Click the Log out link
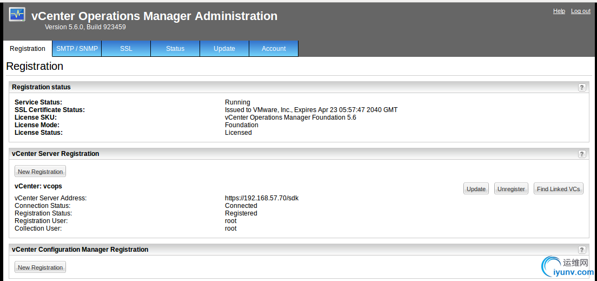597x281 pixels. pyautogui.click(x=581, y=11)
